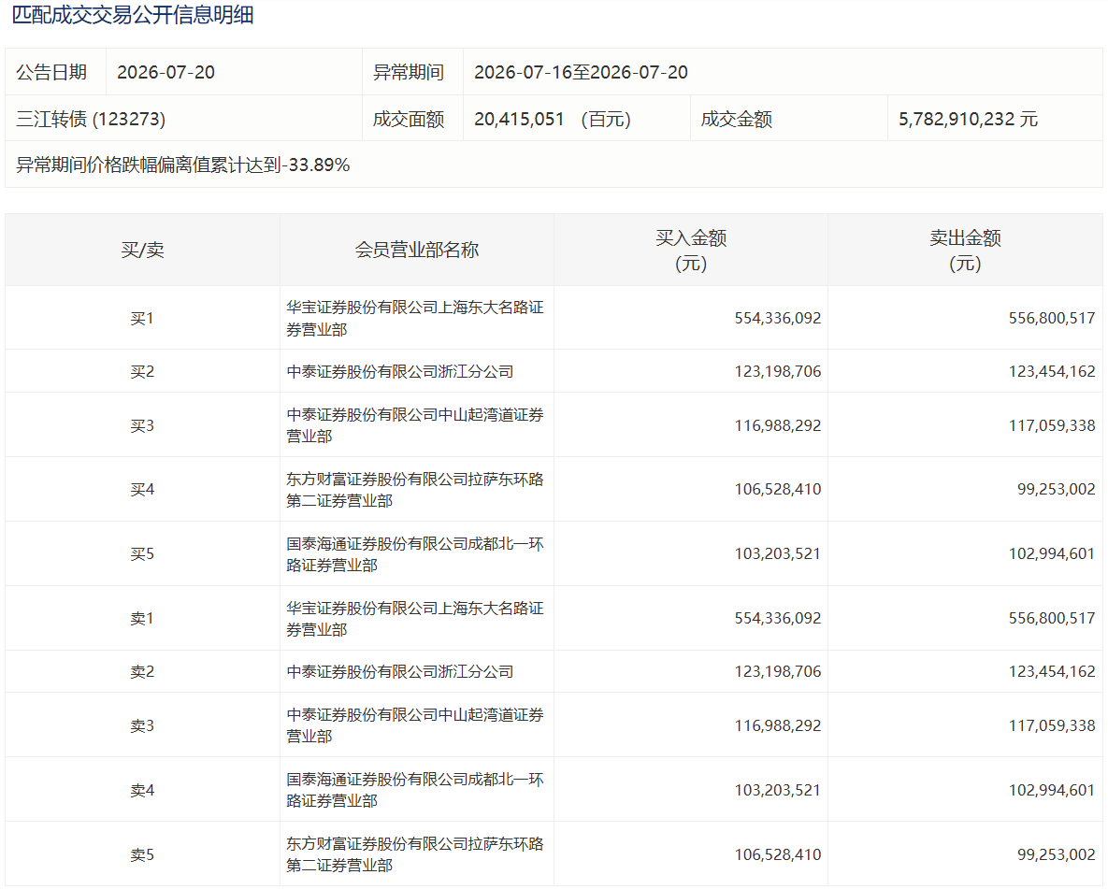Viewport: 1108px width, 889px height.
Task: Click 东方财富证券拉萨 branch in 买4 row
Action: click(x=415, y=490)
